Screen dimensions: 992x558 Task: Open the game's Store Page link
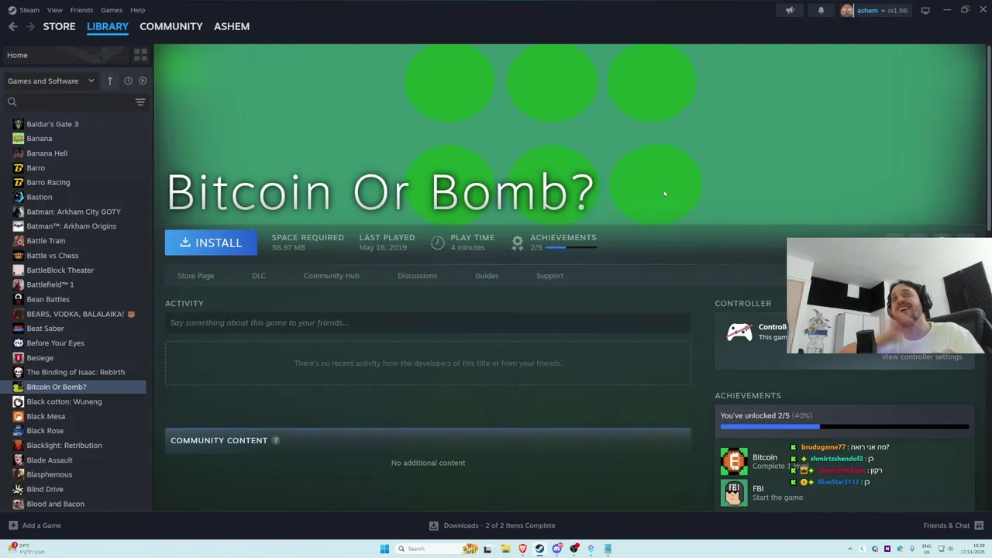tap(195, 276)
